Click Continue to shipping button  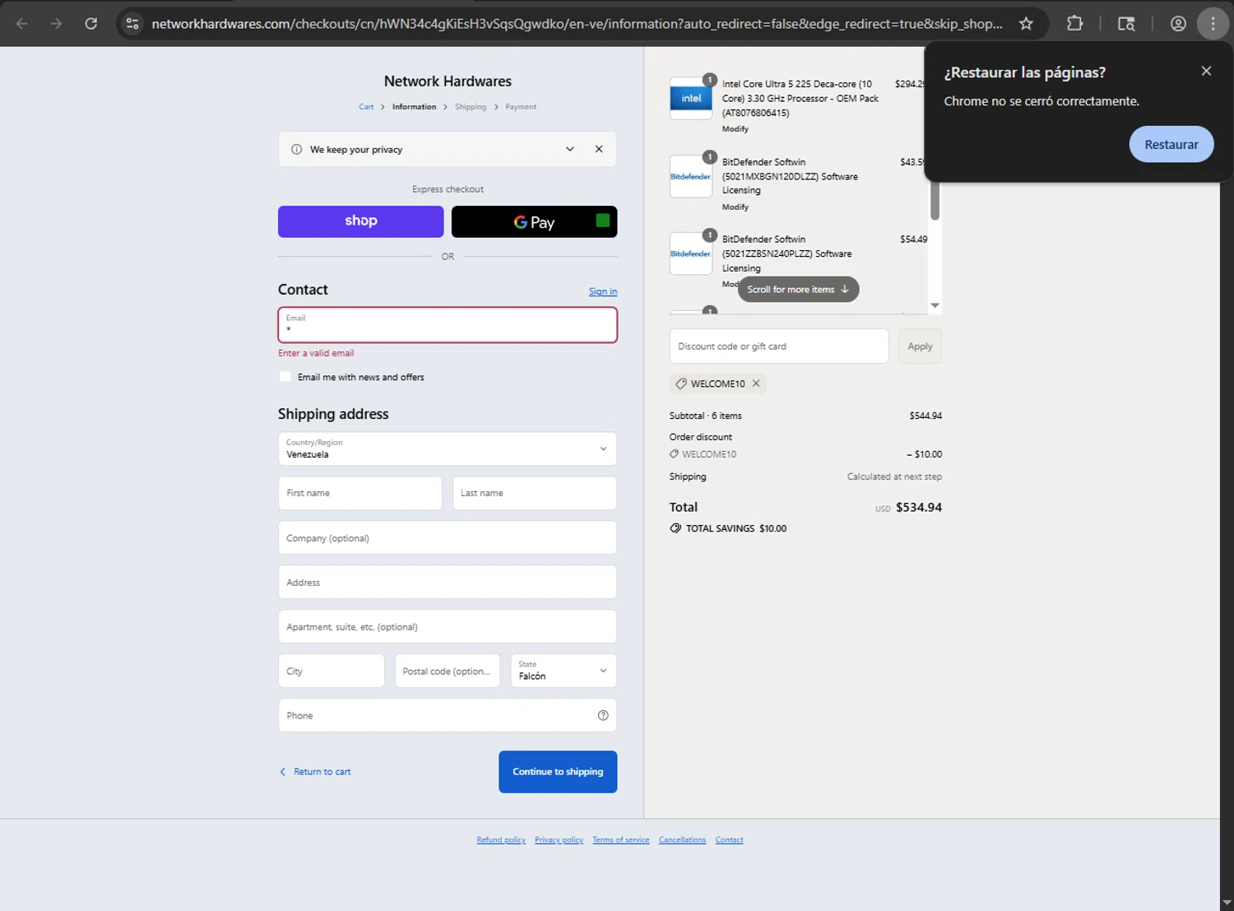coord(558,772)
